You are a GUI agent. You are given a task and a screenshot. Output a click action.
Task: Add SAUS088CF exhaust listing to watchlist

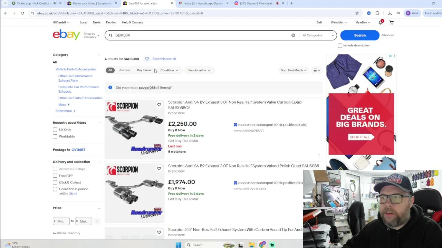click(159, 105)
